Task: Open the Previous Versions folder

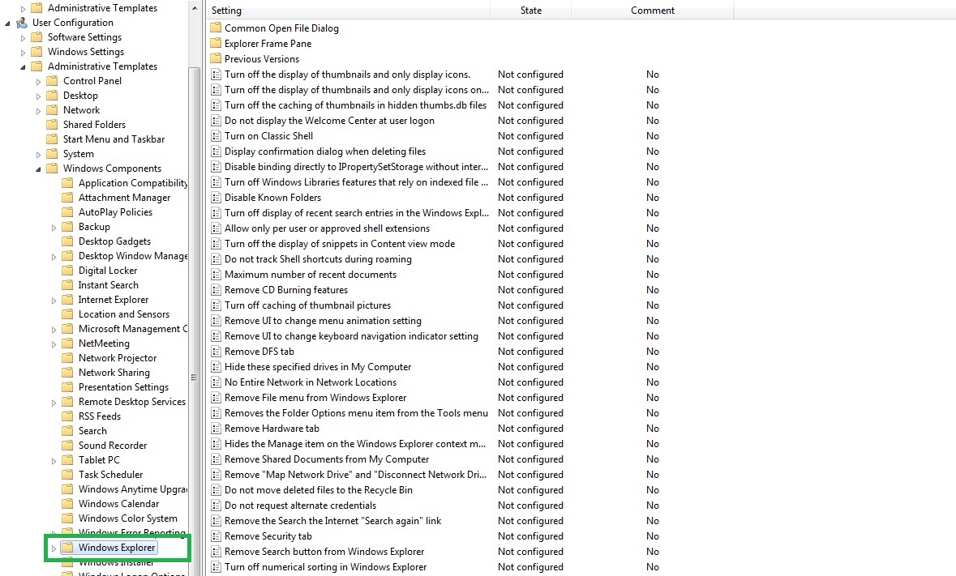Action: pyautogui.click(x=261, y=58)
